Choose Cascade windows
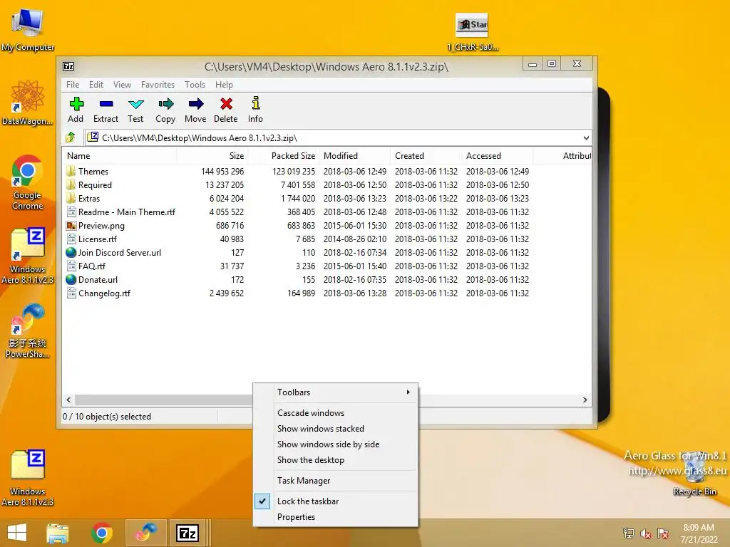 click(x=335, y=413)
